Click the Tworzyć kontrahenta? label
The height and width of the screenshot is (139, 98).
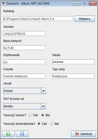19,124
